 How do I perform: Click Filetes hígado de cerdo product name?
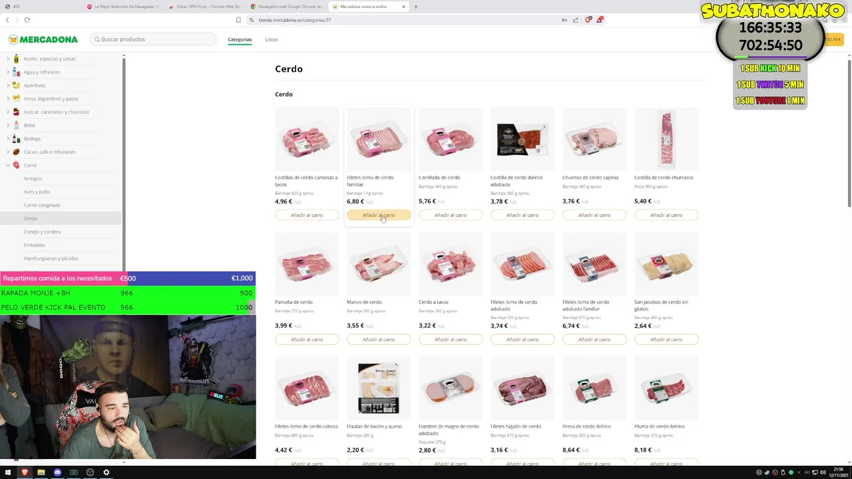coord(515,426)
